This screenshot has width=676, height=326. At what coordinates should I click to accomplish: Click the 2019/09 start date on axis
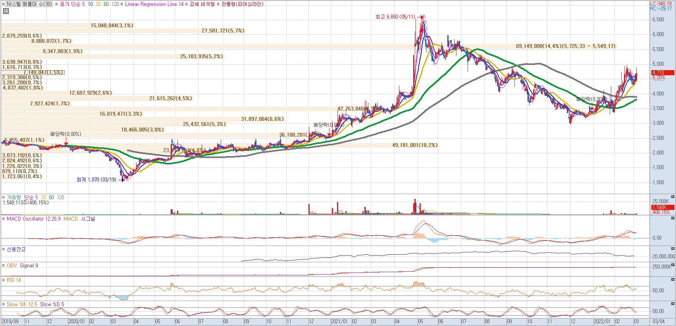[10, 321]
